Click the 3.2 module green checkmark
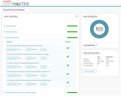This screenshot has width=121, height=96. click(x=68, y=57)
